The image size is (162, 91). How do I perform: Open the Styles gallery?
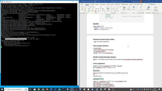(x=124, y=8)
